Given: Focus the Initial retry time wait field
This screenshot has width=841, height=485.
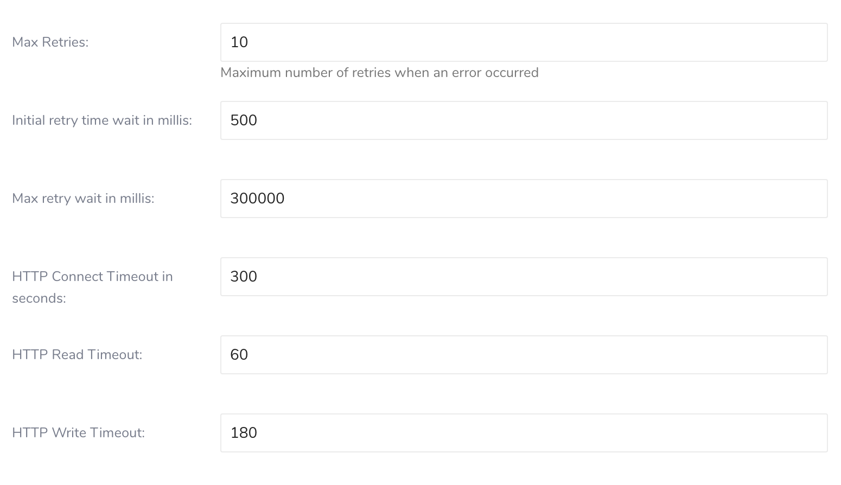Looking at the screenshot, I should [x=524, y=120].
